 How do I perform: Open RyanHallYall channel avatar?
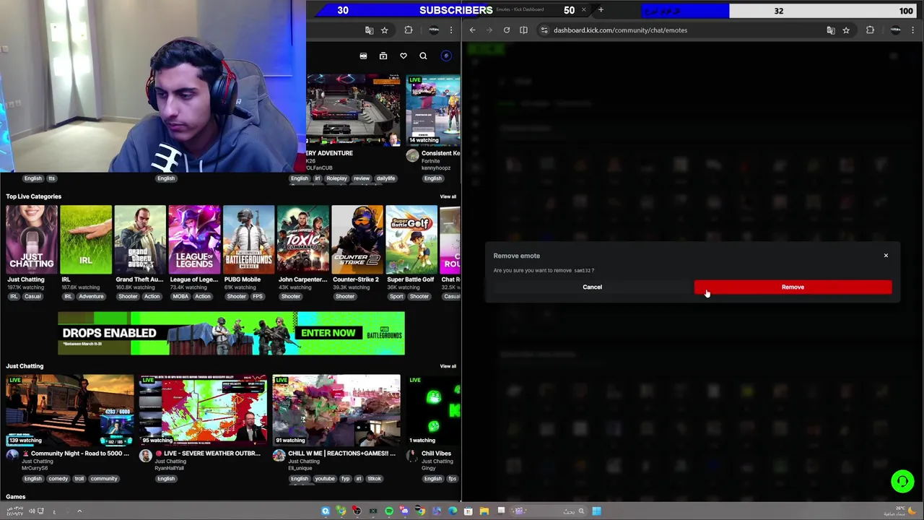pyautogui.click(x=146, y=455)
